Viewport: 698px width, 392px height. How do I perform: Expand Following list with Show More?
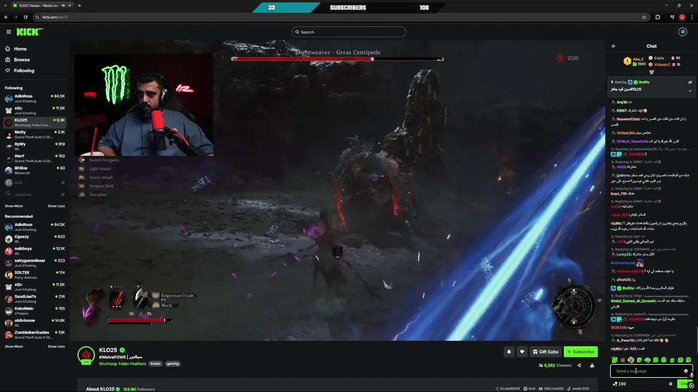pyautogui.click(x=14, y=206)
